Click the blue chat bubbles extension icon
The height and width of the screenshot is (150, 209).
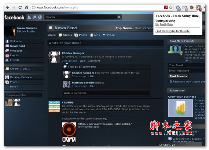coord(178,8)
